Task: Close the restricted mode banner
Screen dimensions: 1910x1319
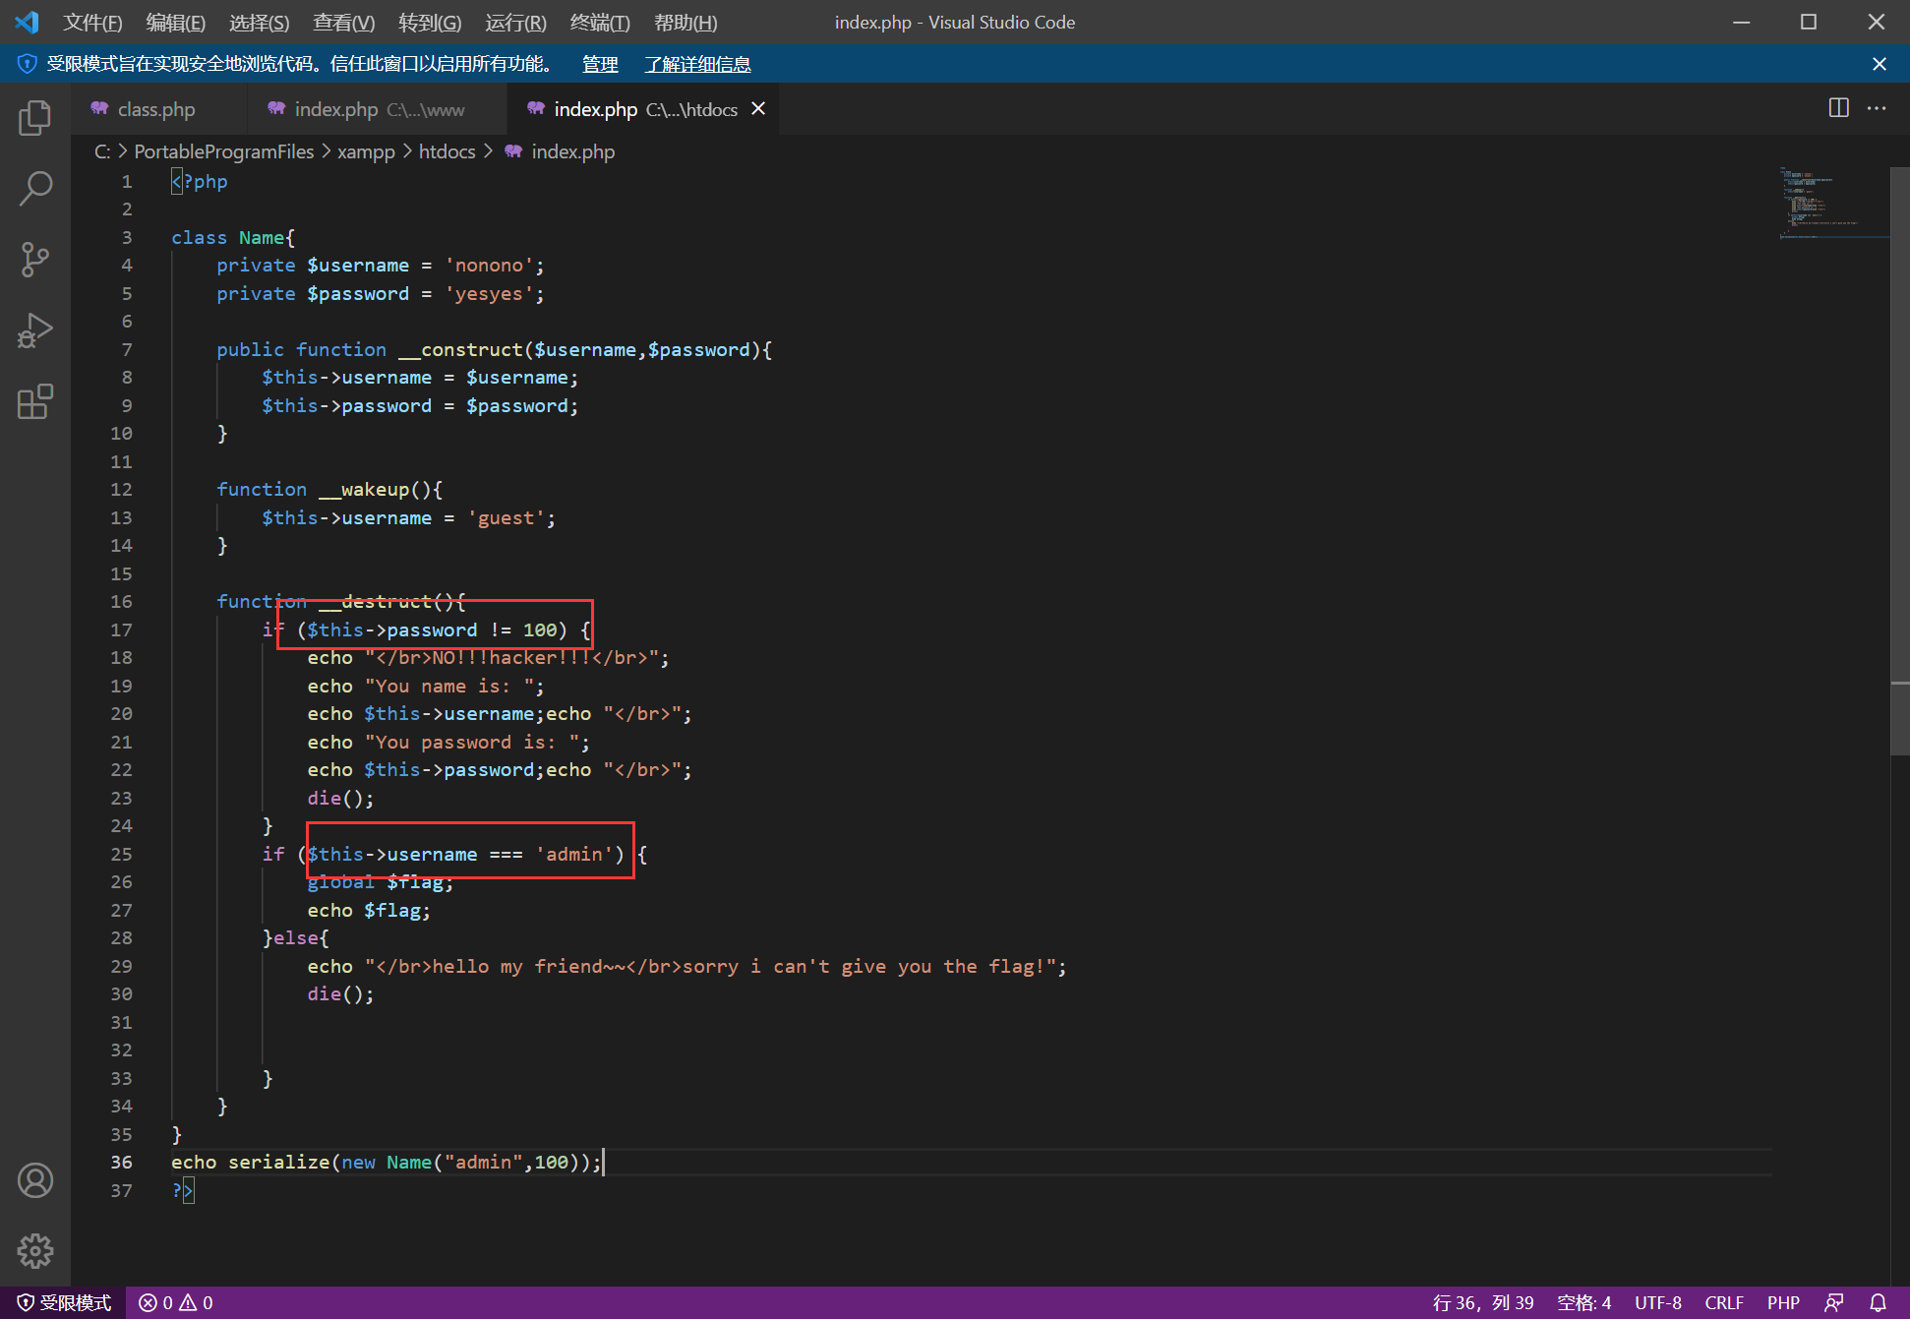Action: tap(1879, 64)
